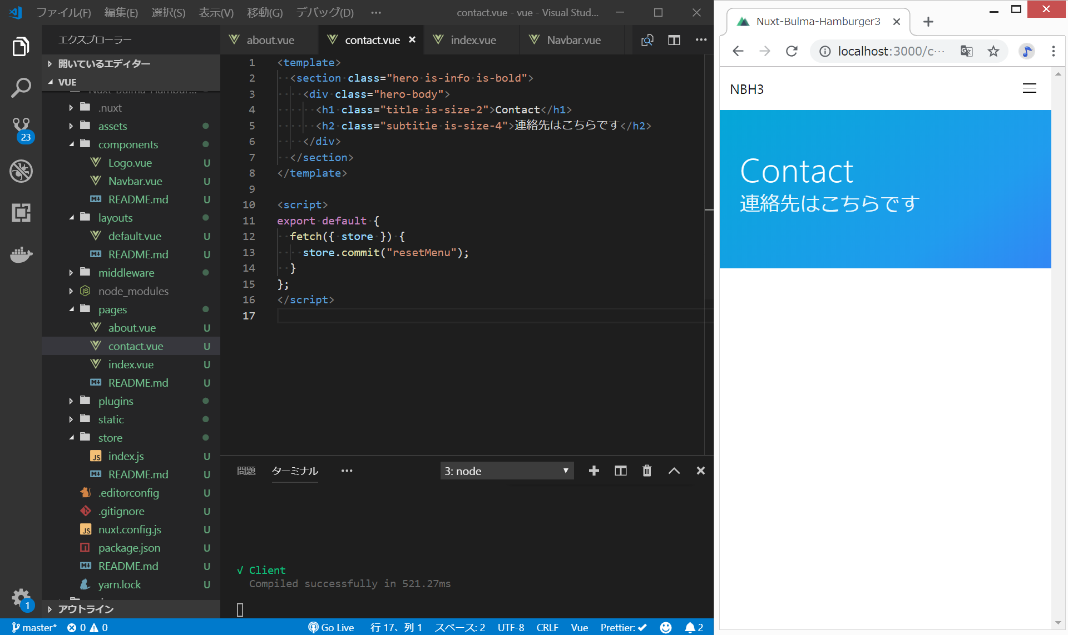Open nuxt.config.js in the explorer
The height and width of the screenshot is (635, 1068).
tap(130, 529)
